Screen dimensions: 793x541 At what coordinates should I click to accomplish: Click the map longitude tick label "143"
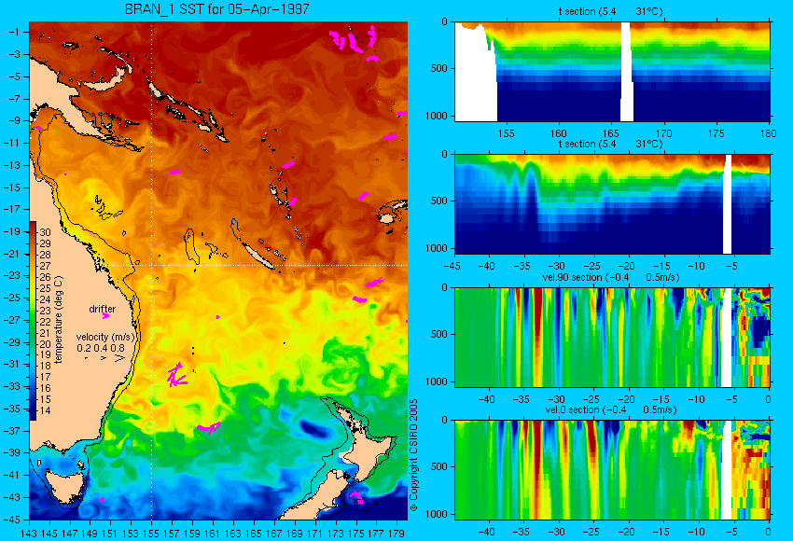[29, 533]
